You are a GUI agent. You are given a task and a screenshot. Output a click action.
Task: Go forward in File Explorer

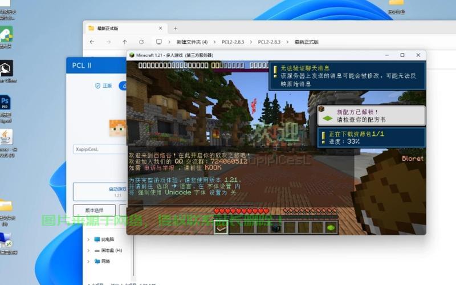coord(108,42)
